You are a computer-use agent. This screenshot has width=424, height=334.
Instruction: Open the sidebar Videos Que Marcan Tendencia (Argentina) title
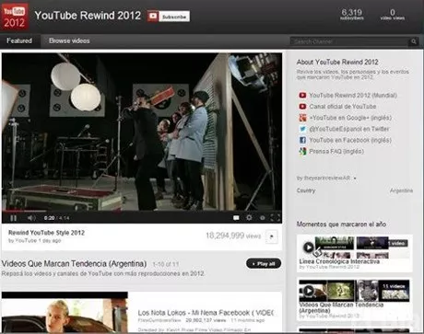pyautogui.click(x=341, y=307)
